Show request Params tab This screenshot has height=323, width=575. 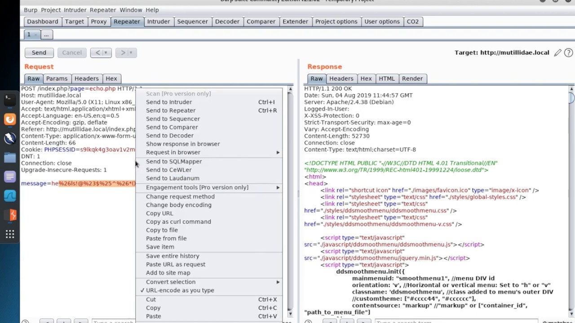click(x=57, y=79)
